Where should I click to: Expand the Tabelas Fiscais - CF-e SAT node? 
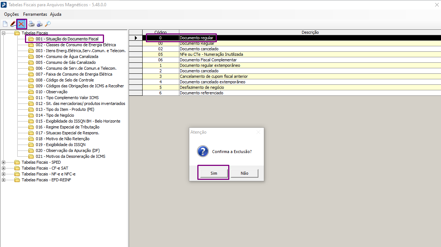[4, 168]
